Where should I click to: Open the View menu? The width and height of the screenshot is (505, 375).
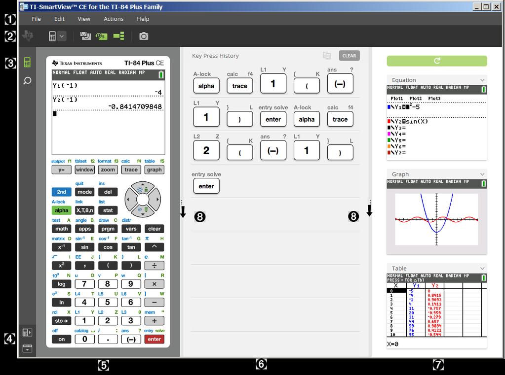pyautogui.click(x=84, y=19)
